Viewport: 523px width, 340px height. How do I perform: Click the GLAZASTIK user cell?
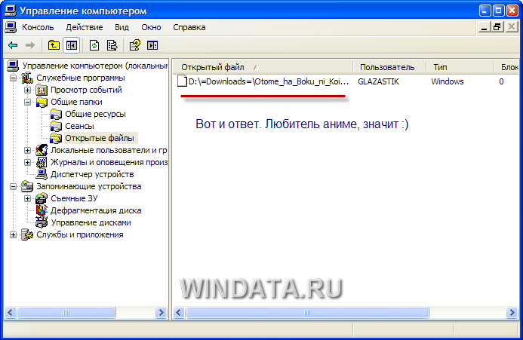(x=378, y=81)
